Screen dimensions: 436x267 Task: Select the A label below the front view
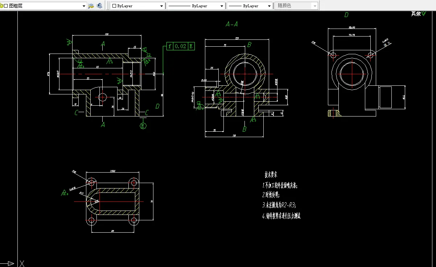pos(103,124)
